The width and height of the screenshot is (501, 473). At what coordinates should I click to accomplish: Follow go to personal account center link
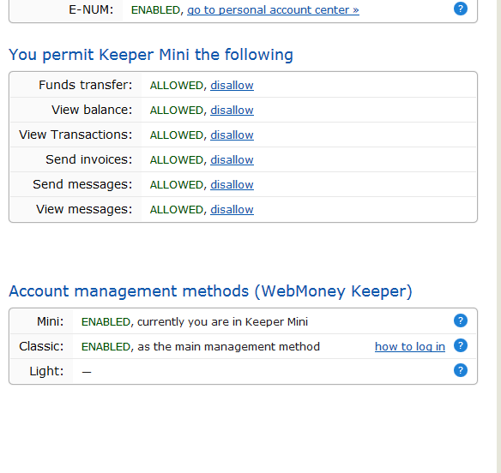(x=273, y=10)
